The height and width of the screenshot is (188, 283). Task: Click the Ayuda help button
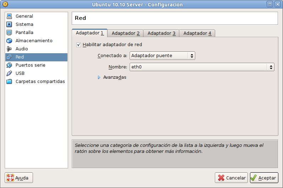click(19, 178)
